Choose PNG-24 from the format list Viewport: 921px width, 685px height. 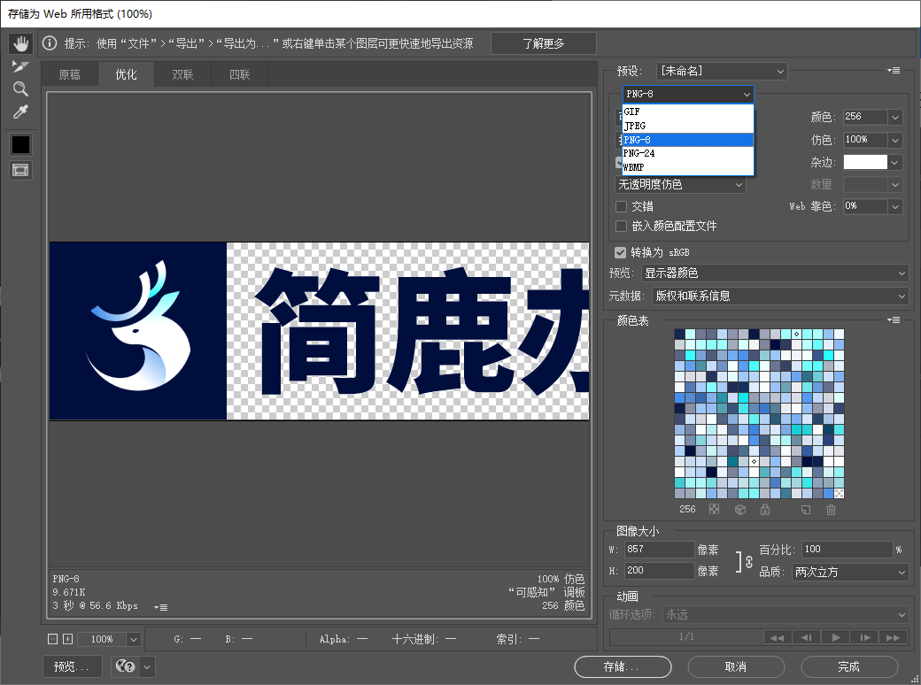coord(639,153)
